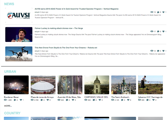Open the Skydio New Drone article title
This screenshot has width=168, height=120.
(66, 48)
